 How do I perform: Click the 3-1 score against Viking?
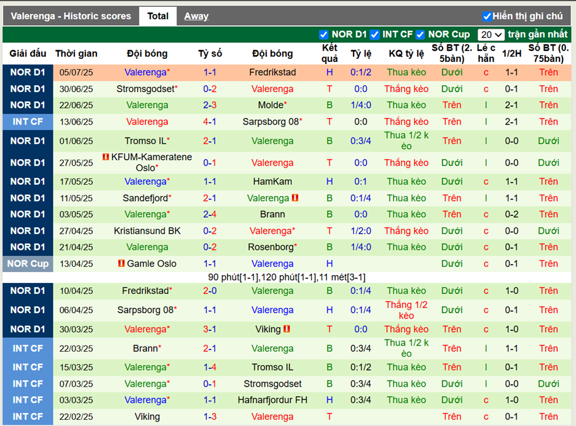[210, 329]
